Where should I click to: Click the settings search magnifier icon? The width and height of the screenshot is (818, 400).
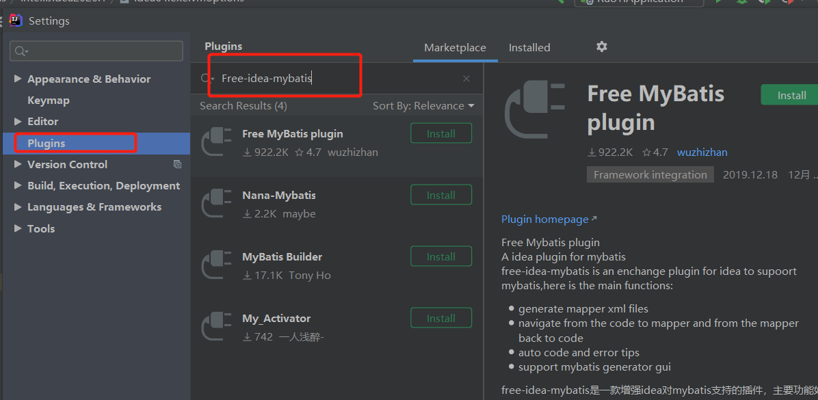[x=21, y=51]
